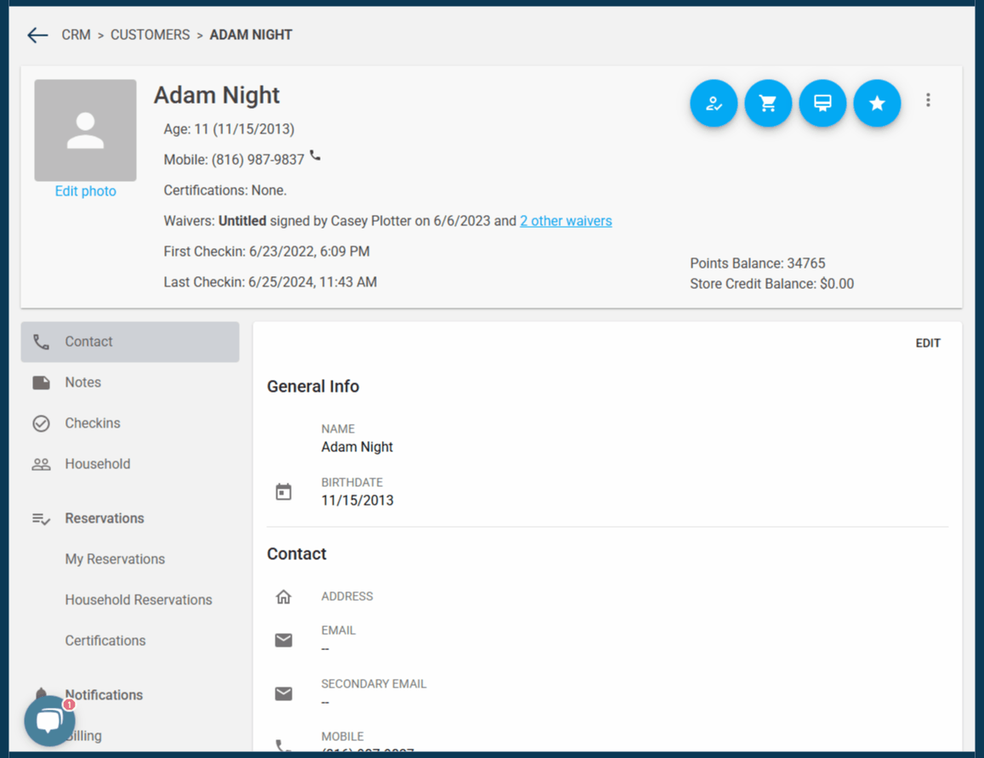Expand the Reservations sidebar group
Viewport: 984px width, 758px height.
tap(104, 518)
